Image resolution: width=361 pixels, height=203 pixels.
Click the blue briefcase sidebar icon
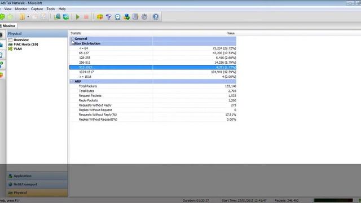pos(1,45)
